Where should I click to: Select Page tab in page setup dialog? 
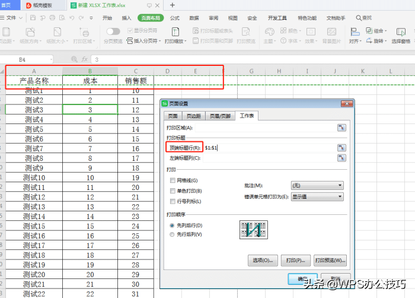tap(173, 116)
